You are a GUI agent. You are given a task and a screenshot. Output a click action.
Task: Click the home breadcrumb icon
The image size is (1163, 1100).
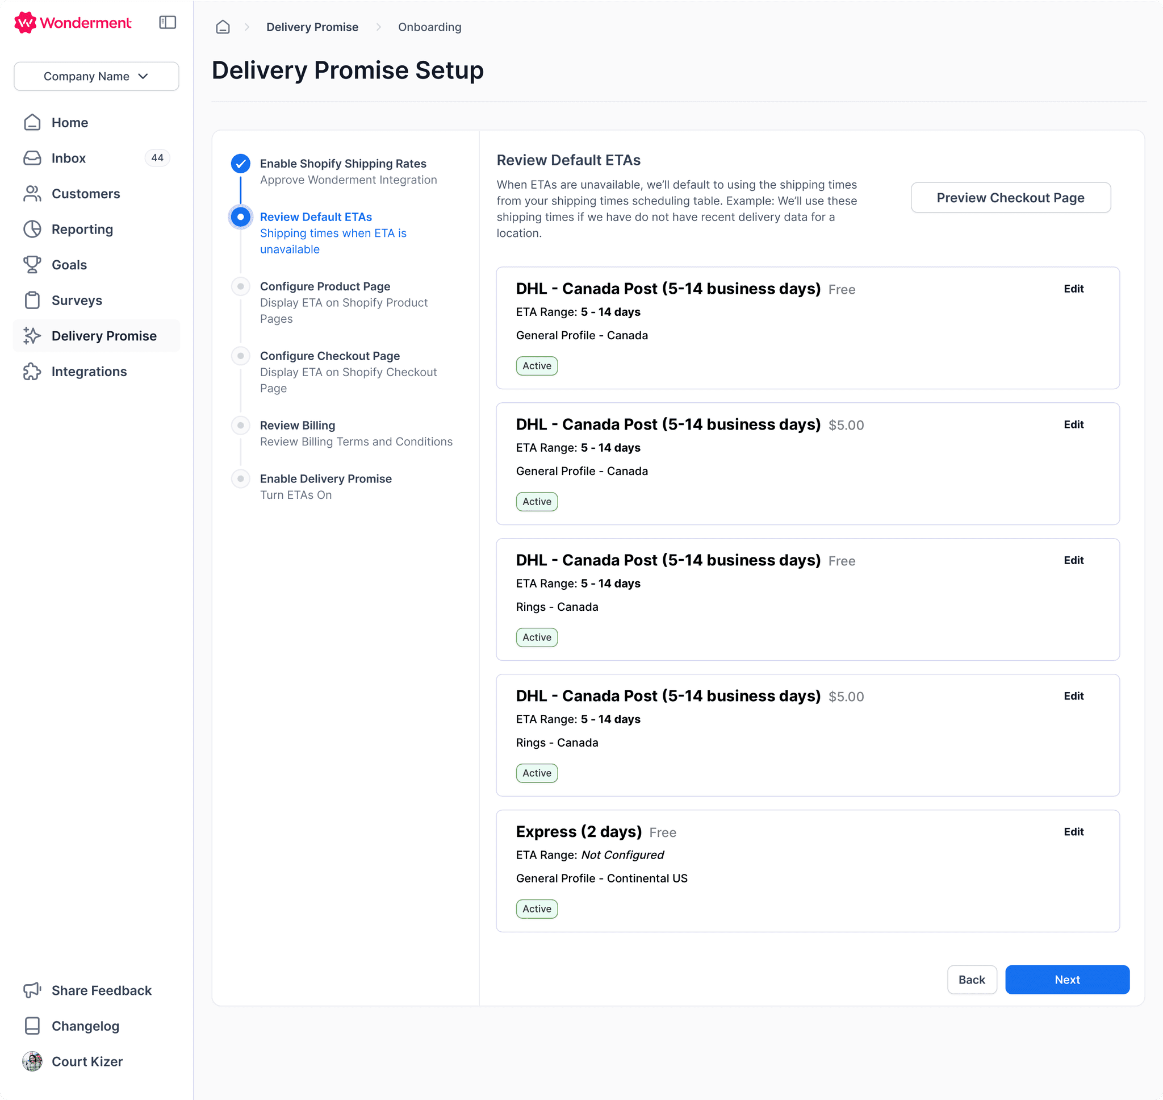click(x=223, y=27)
